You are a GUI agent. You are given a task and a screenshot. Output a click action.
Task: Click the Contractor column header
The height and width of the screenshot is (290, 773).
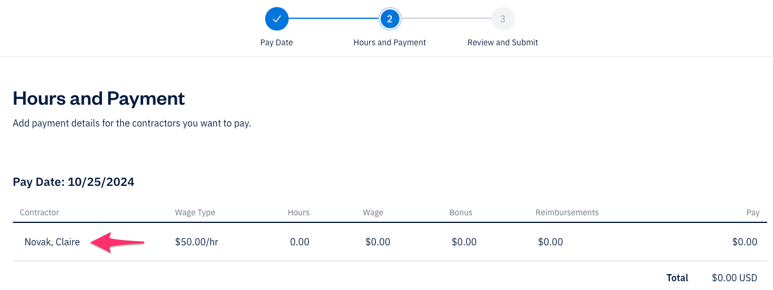39,212
